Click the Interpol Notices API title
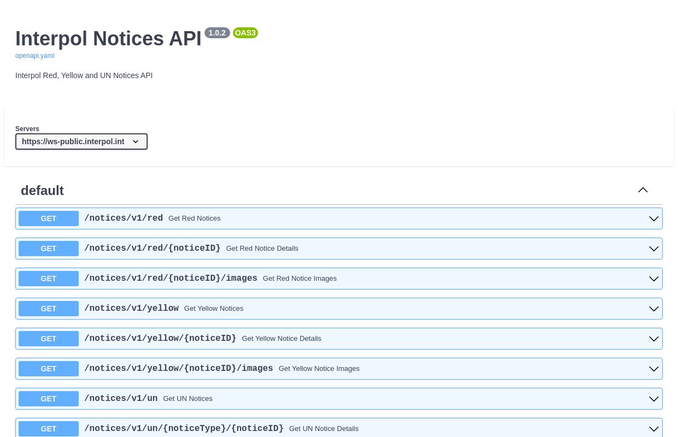The height and width of the screenshot is (437, 678). [108, 39]
